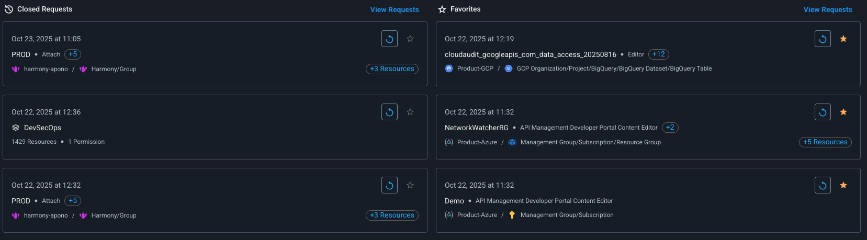867x240 pixels.
Task: Re-request the Demo favorite access
Action: point(823,185)
